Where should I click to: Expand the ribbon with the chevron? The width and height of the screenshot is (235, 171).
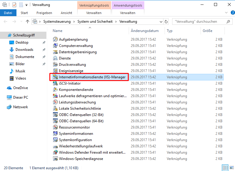point(226,13)
